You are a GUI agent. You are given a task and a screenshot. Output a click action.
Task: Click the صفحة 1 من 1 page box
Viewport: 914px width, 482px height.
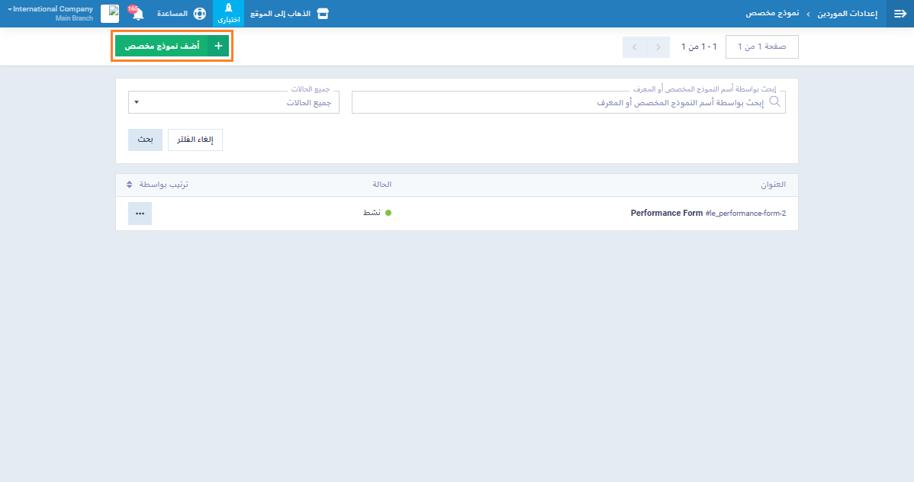(x=761, y=47)
